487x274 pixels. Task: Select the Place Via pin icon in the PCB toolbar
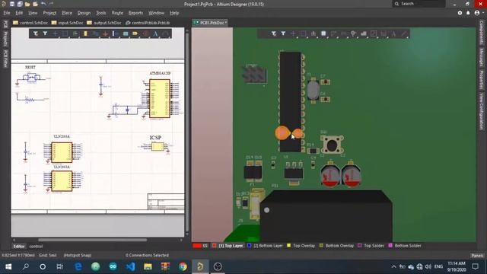[353, 33]
